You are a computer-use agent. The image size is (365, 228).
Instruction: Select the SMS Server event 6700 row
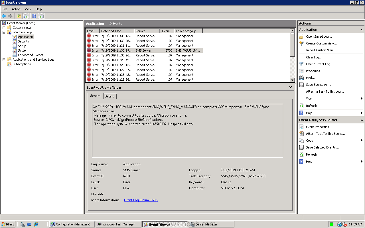144,50
